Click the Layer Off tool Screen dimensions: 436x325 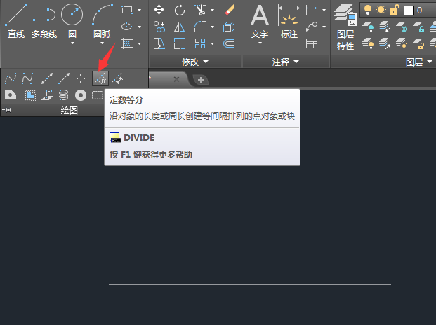coord(368,27)
